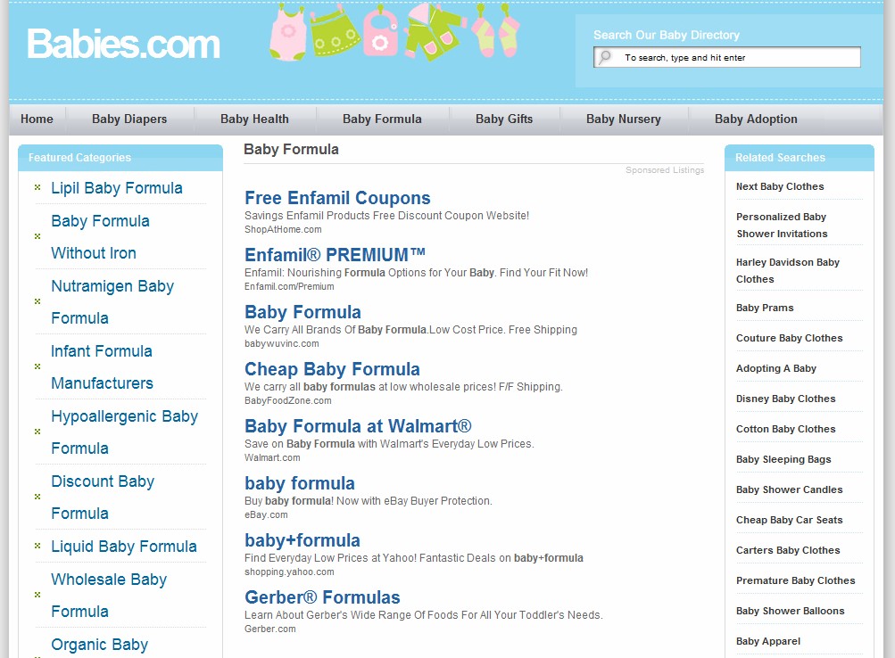
Task: Search for Couture Baby Clothes
Action: click(x=790, y=338)
